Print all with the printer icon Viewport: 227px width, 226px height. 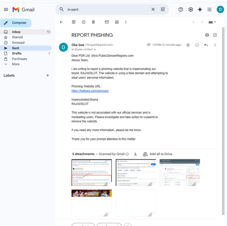(x=207, y=35)
